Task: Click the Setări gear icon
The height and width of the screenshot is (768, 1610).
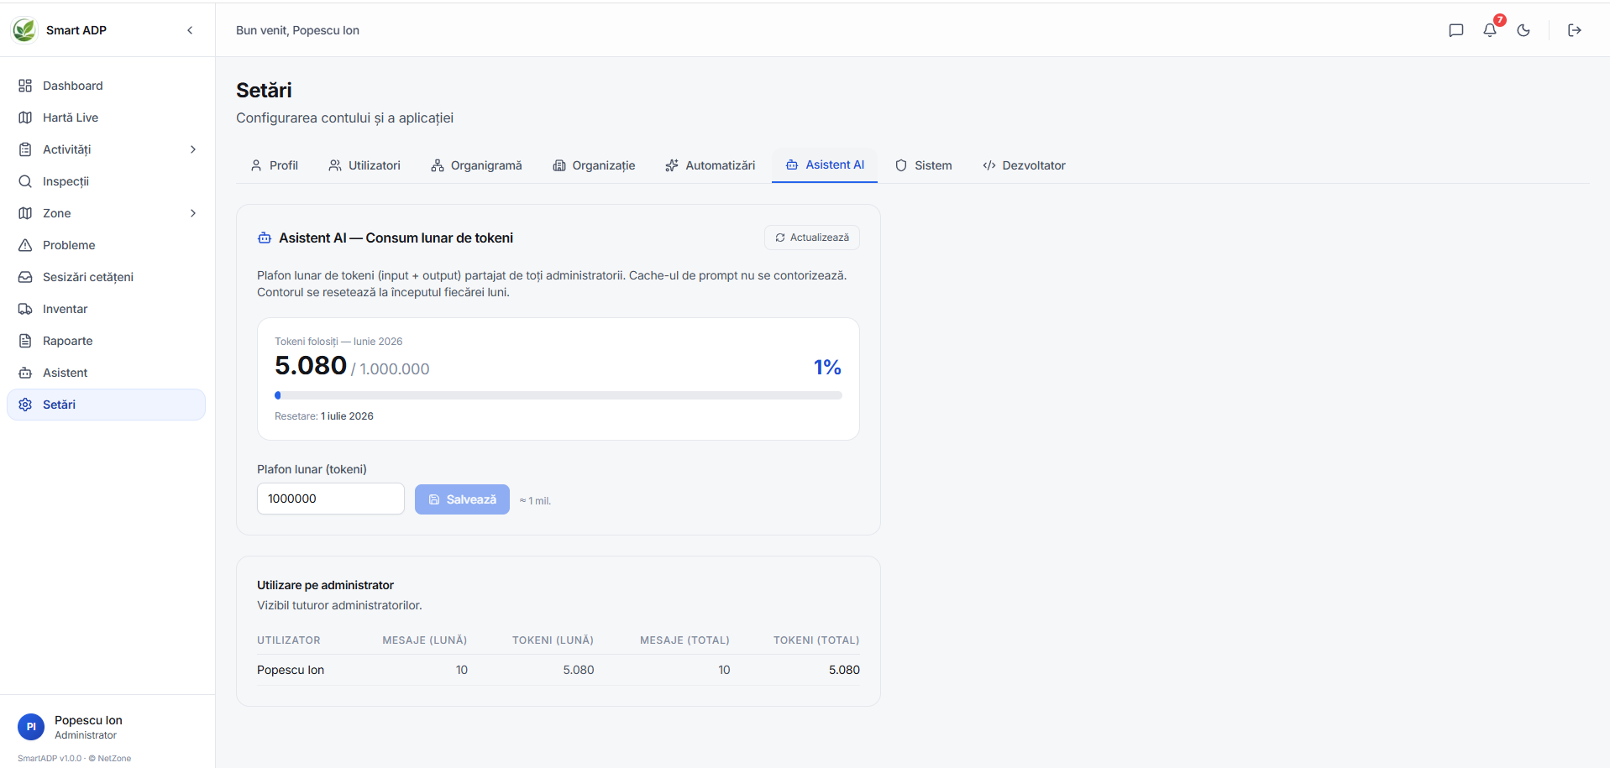Action: 25,405
